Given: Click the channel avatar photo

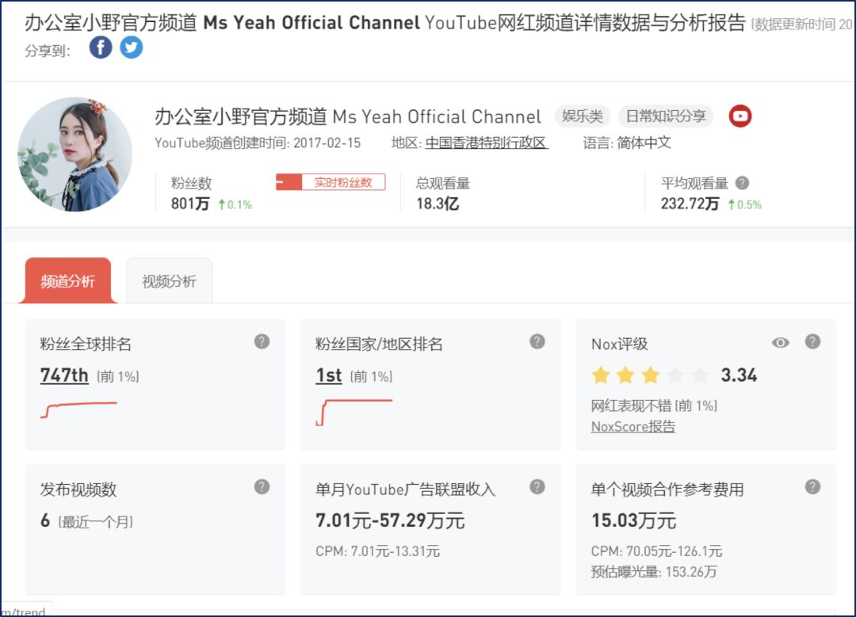Looking at the screenshot, I should click(75, 154).
